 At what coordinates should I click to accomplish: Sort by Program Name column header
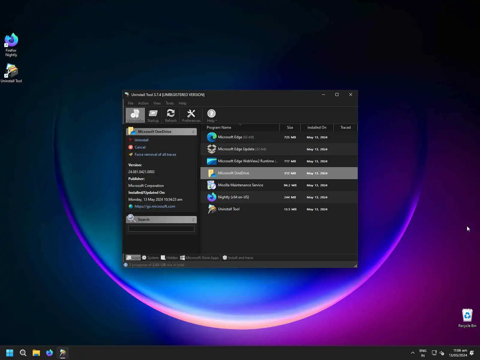tap(240, 127)
